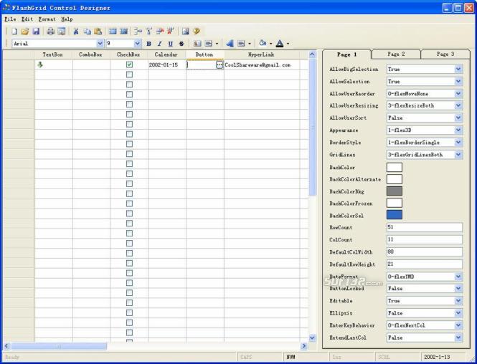Image resolution: width=477 pixels, height=364 pixels.
Task: Select the Page 1 tab
Action: pyautogui.click(x=346, y=54)
